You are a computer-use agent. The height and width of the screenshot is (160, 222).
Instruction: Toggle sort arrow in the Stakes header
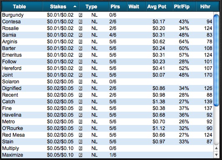tap(75, 7)
